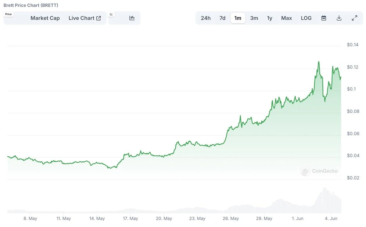The width and height of the screenshot is (366, 227).
Task: Click the "1. Jun" date label
Action: (297, 218)
